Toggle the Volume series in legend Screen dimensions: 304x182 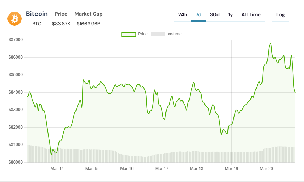[166, 34]
